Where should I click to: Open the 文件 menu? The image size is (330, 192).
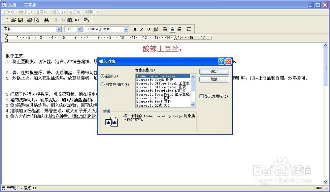pyautogui.click(x=9, y=12)
